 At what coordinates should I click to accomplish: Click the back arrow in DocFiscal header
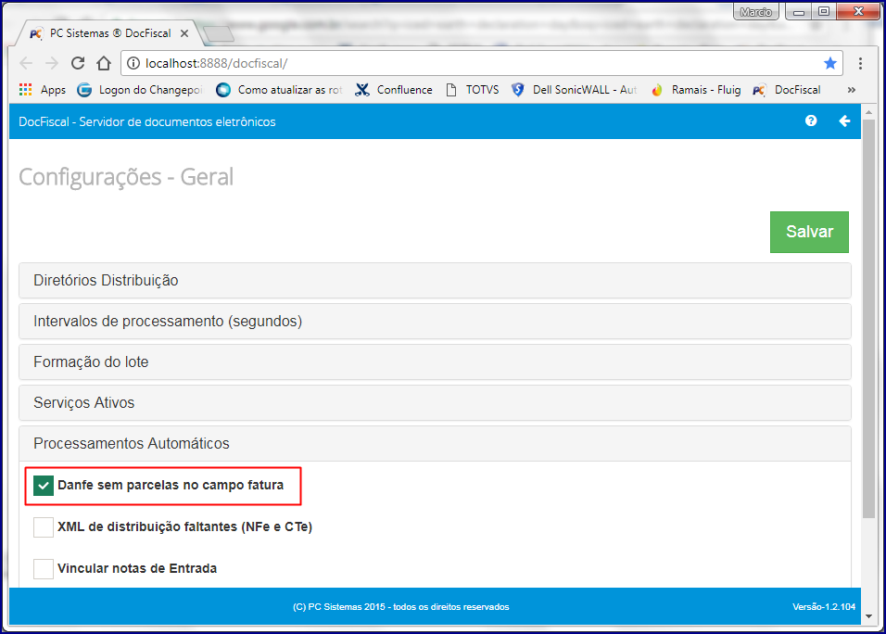(844, 120)
